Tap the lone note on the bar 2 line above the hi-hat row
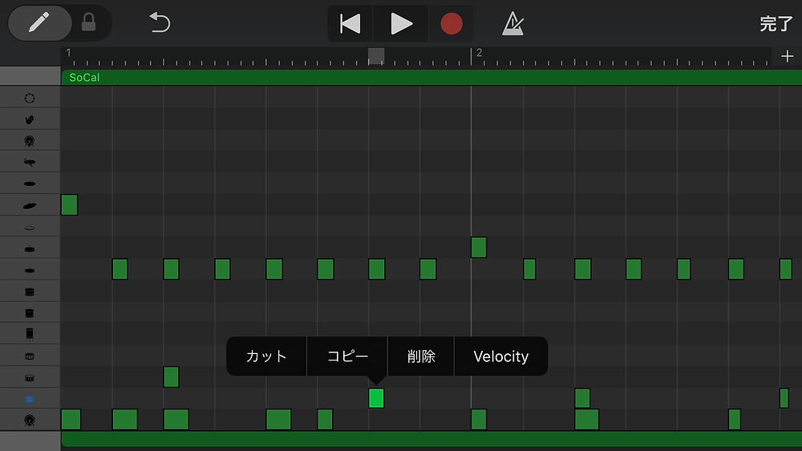 479,248
